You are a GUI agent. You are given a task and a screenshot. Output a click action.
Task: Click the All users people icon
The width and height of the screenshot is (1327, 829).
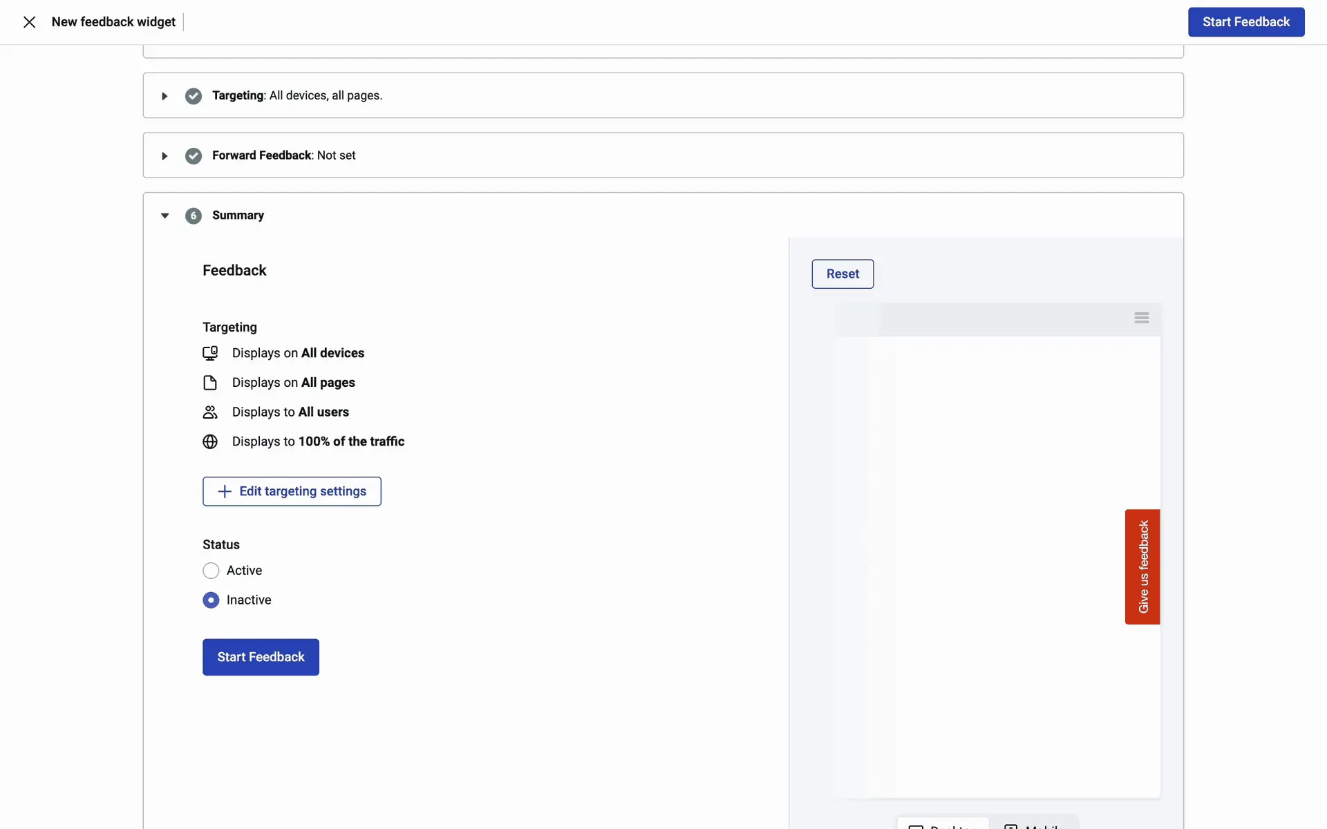(x=210, y=412)
